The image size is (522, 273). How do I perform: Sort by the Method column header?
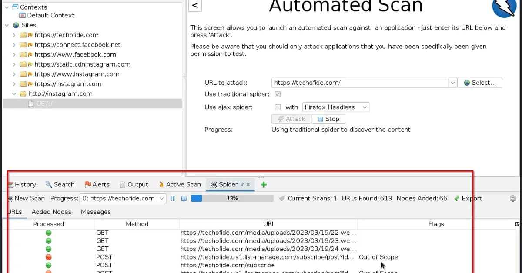coord(137,224)
